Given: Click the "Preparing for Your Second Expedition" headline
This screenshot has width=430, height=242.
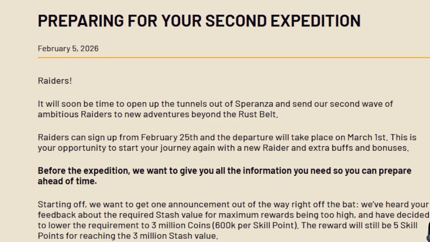Looking at the screenshot, I should [199, 20].
